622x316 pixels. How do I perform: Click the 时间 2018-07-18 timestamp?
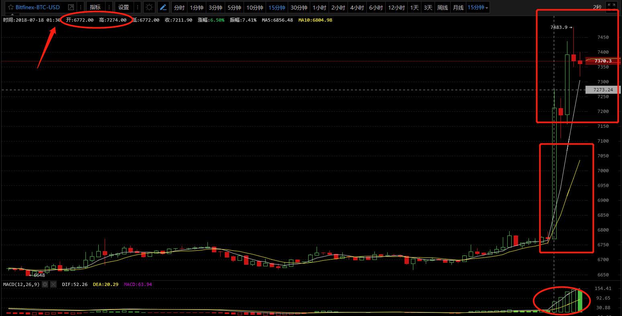click(x=32, y=20)
